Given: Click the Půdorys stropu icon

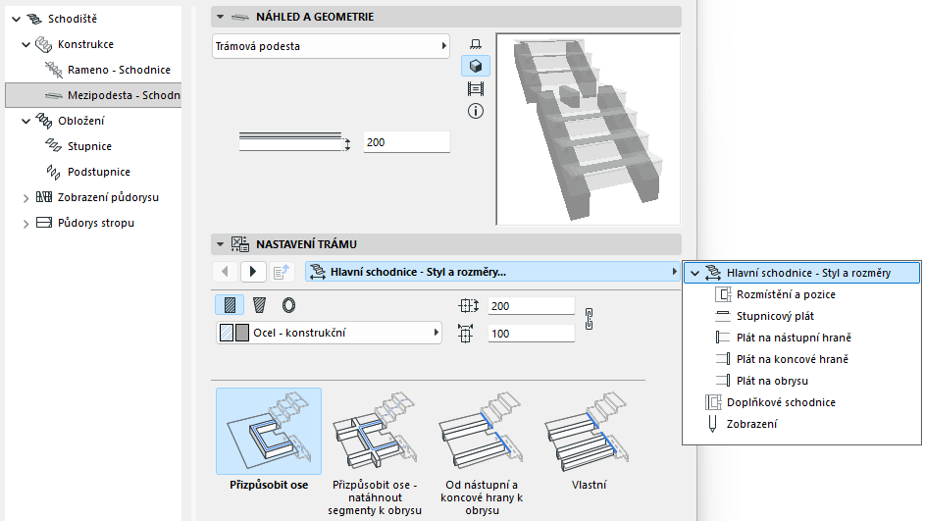Looking at the screenshot, I should click(44, 223).
